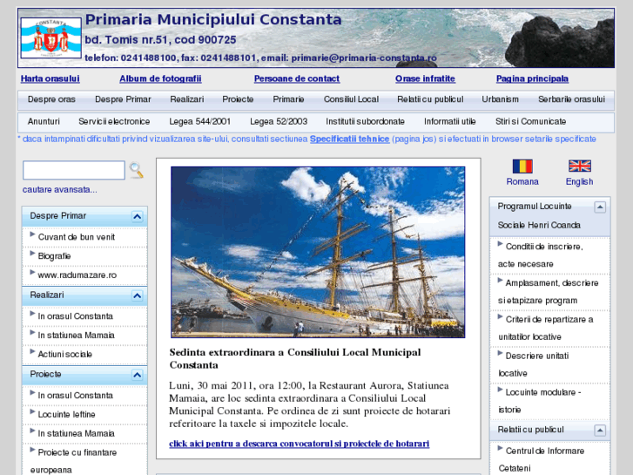
Task: Open Proiecte cu finantare europeana
Action: pyautogui.click(x=73, y=461)
